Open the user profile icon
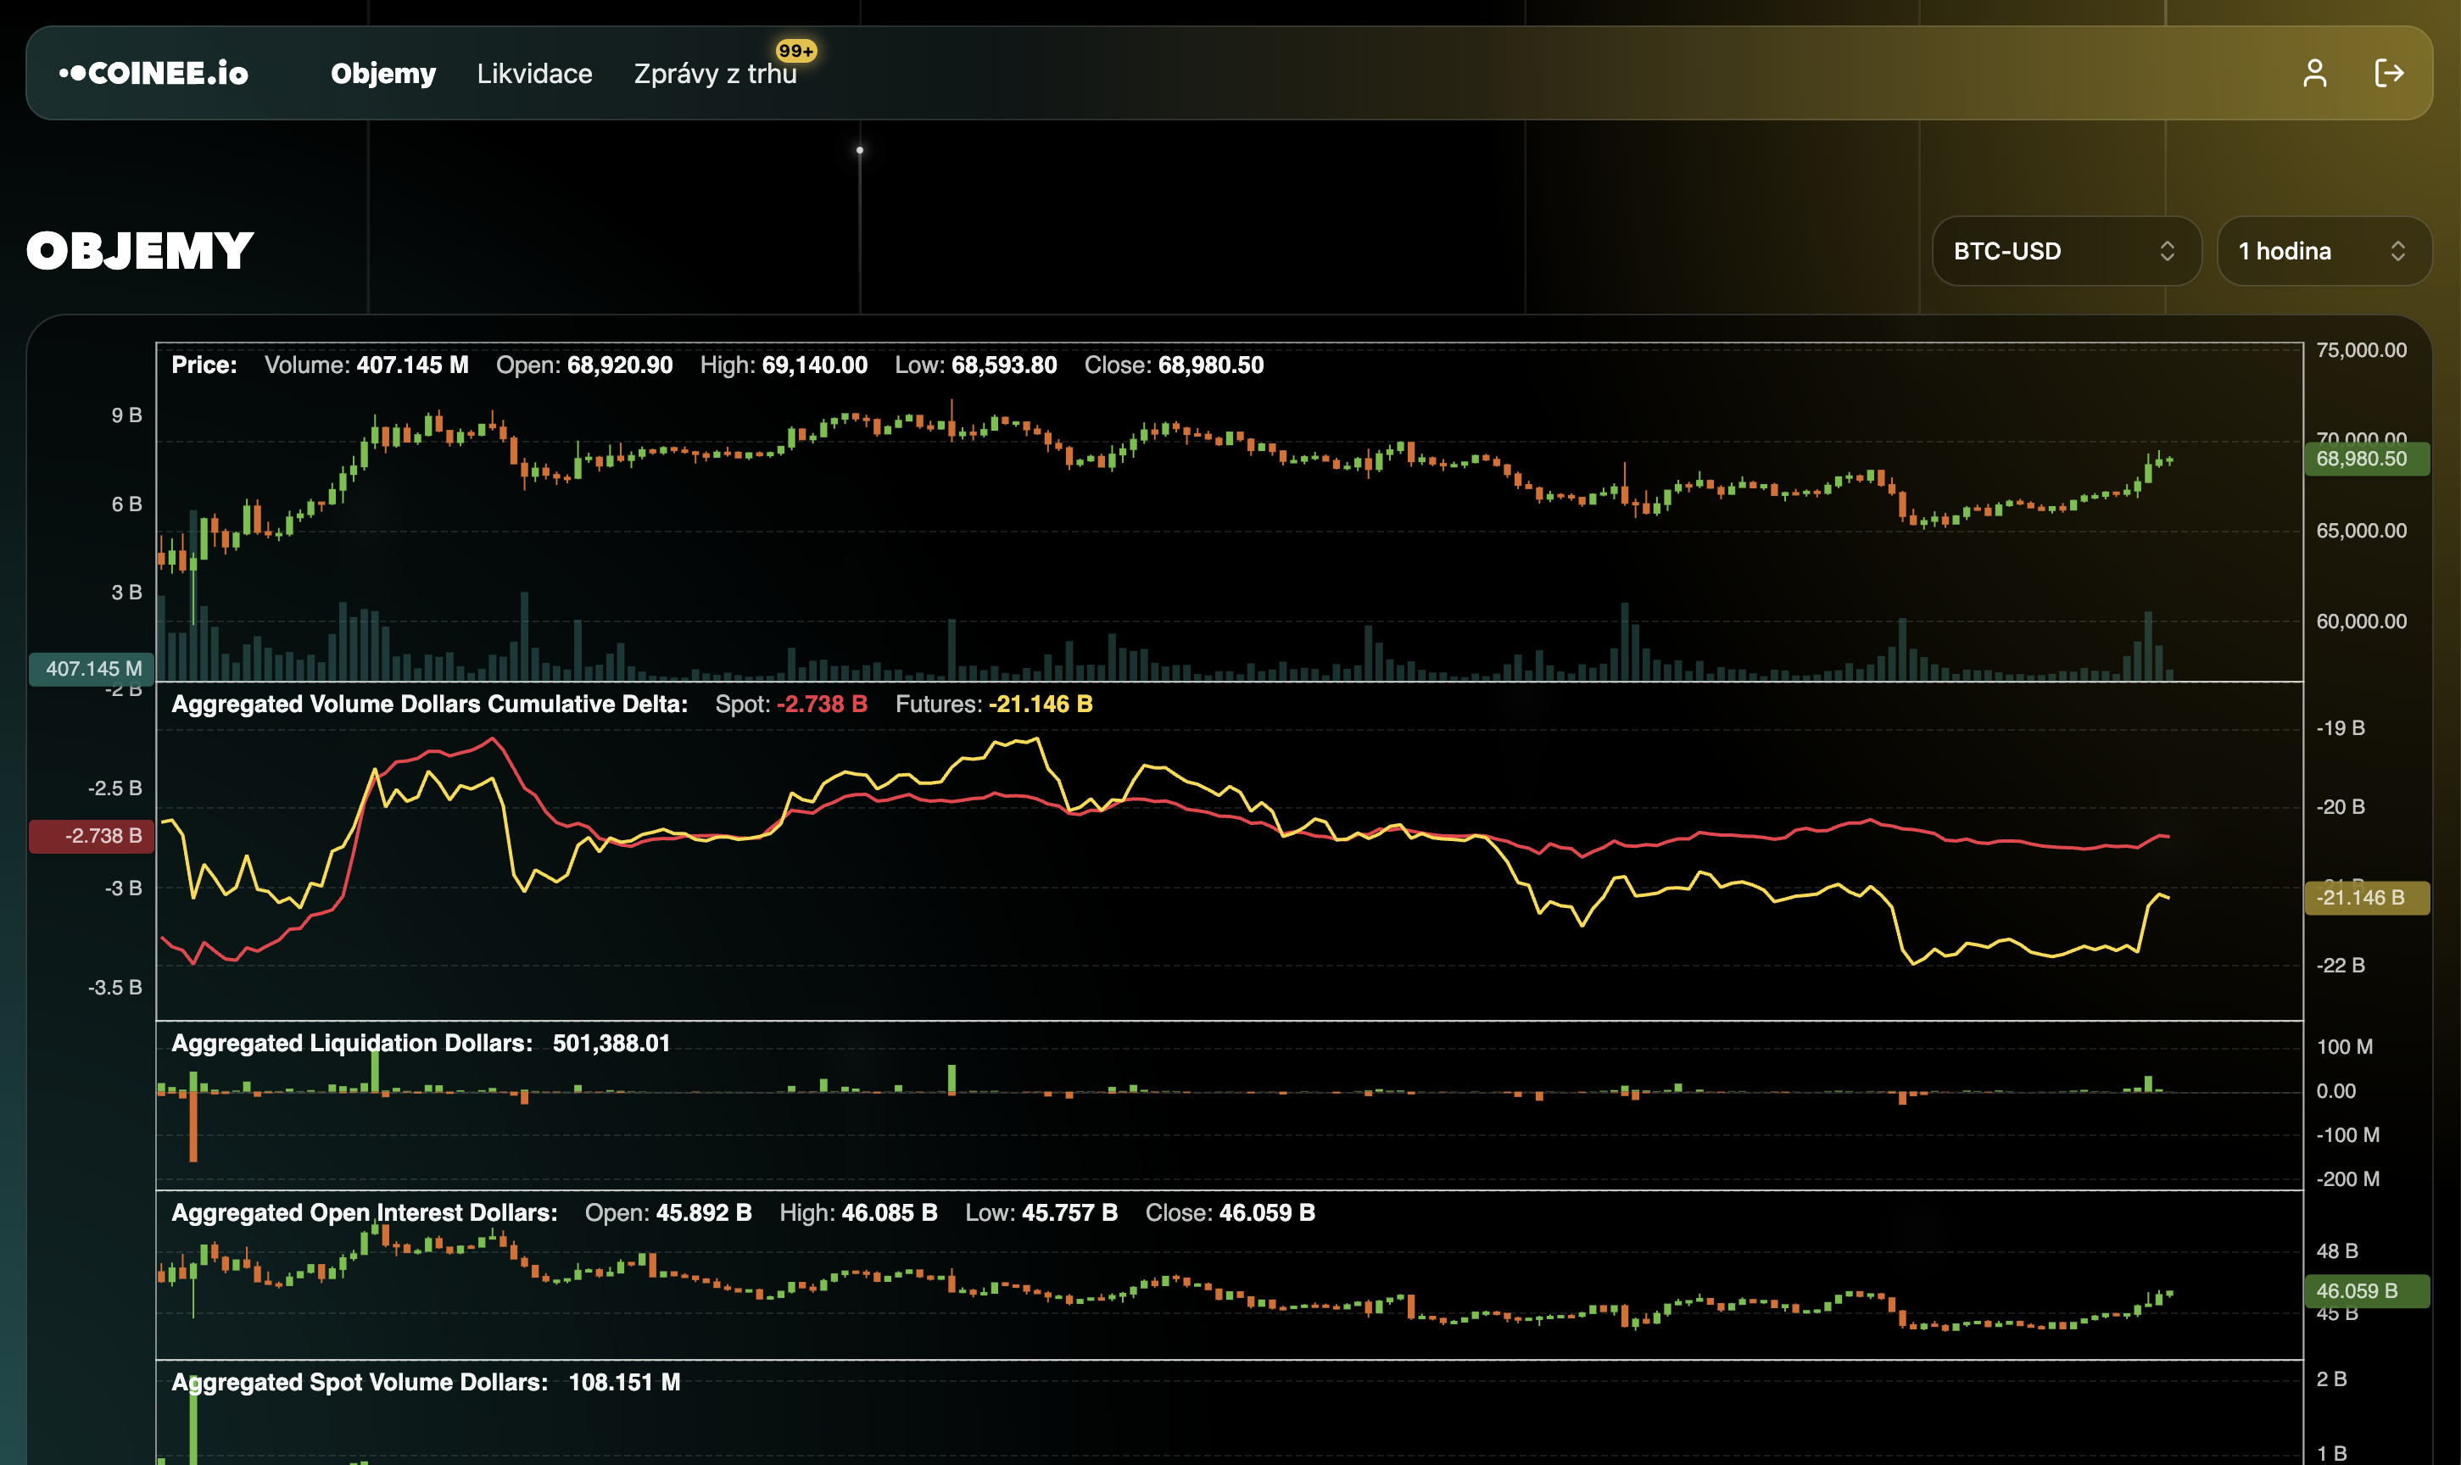Viewport: 2461px width, 1465px height. [x=2314, y=73]
